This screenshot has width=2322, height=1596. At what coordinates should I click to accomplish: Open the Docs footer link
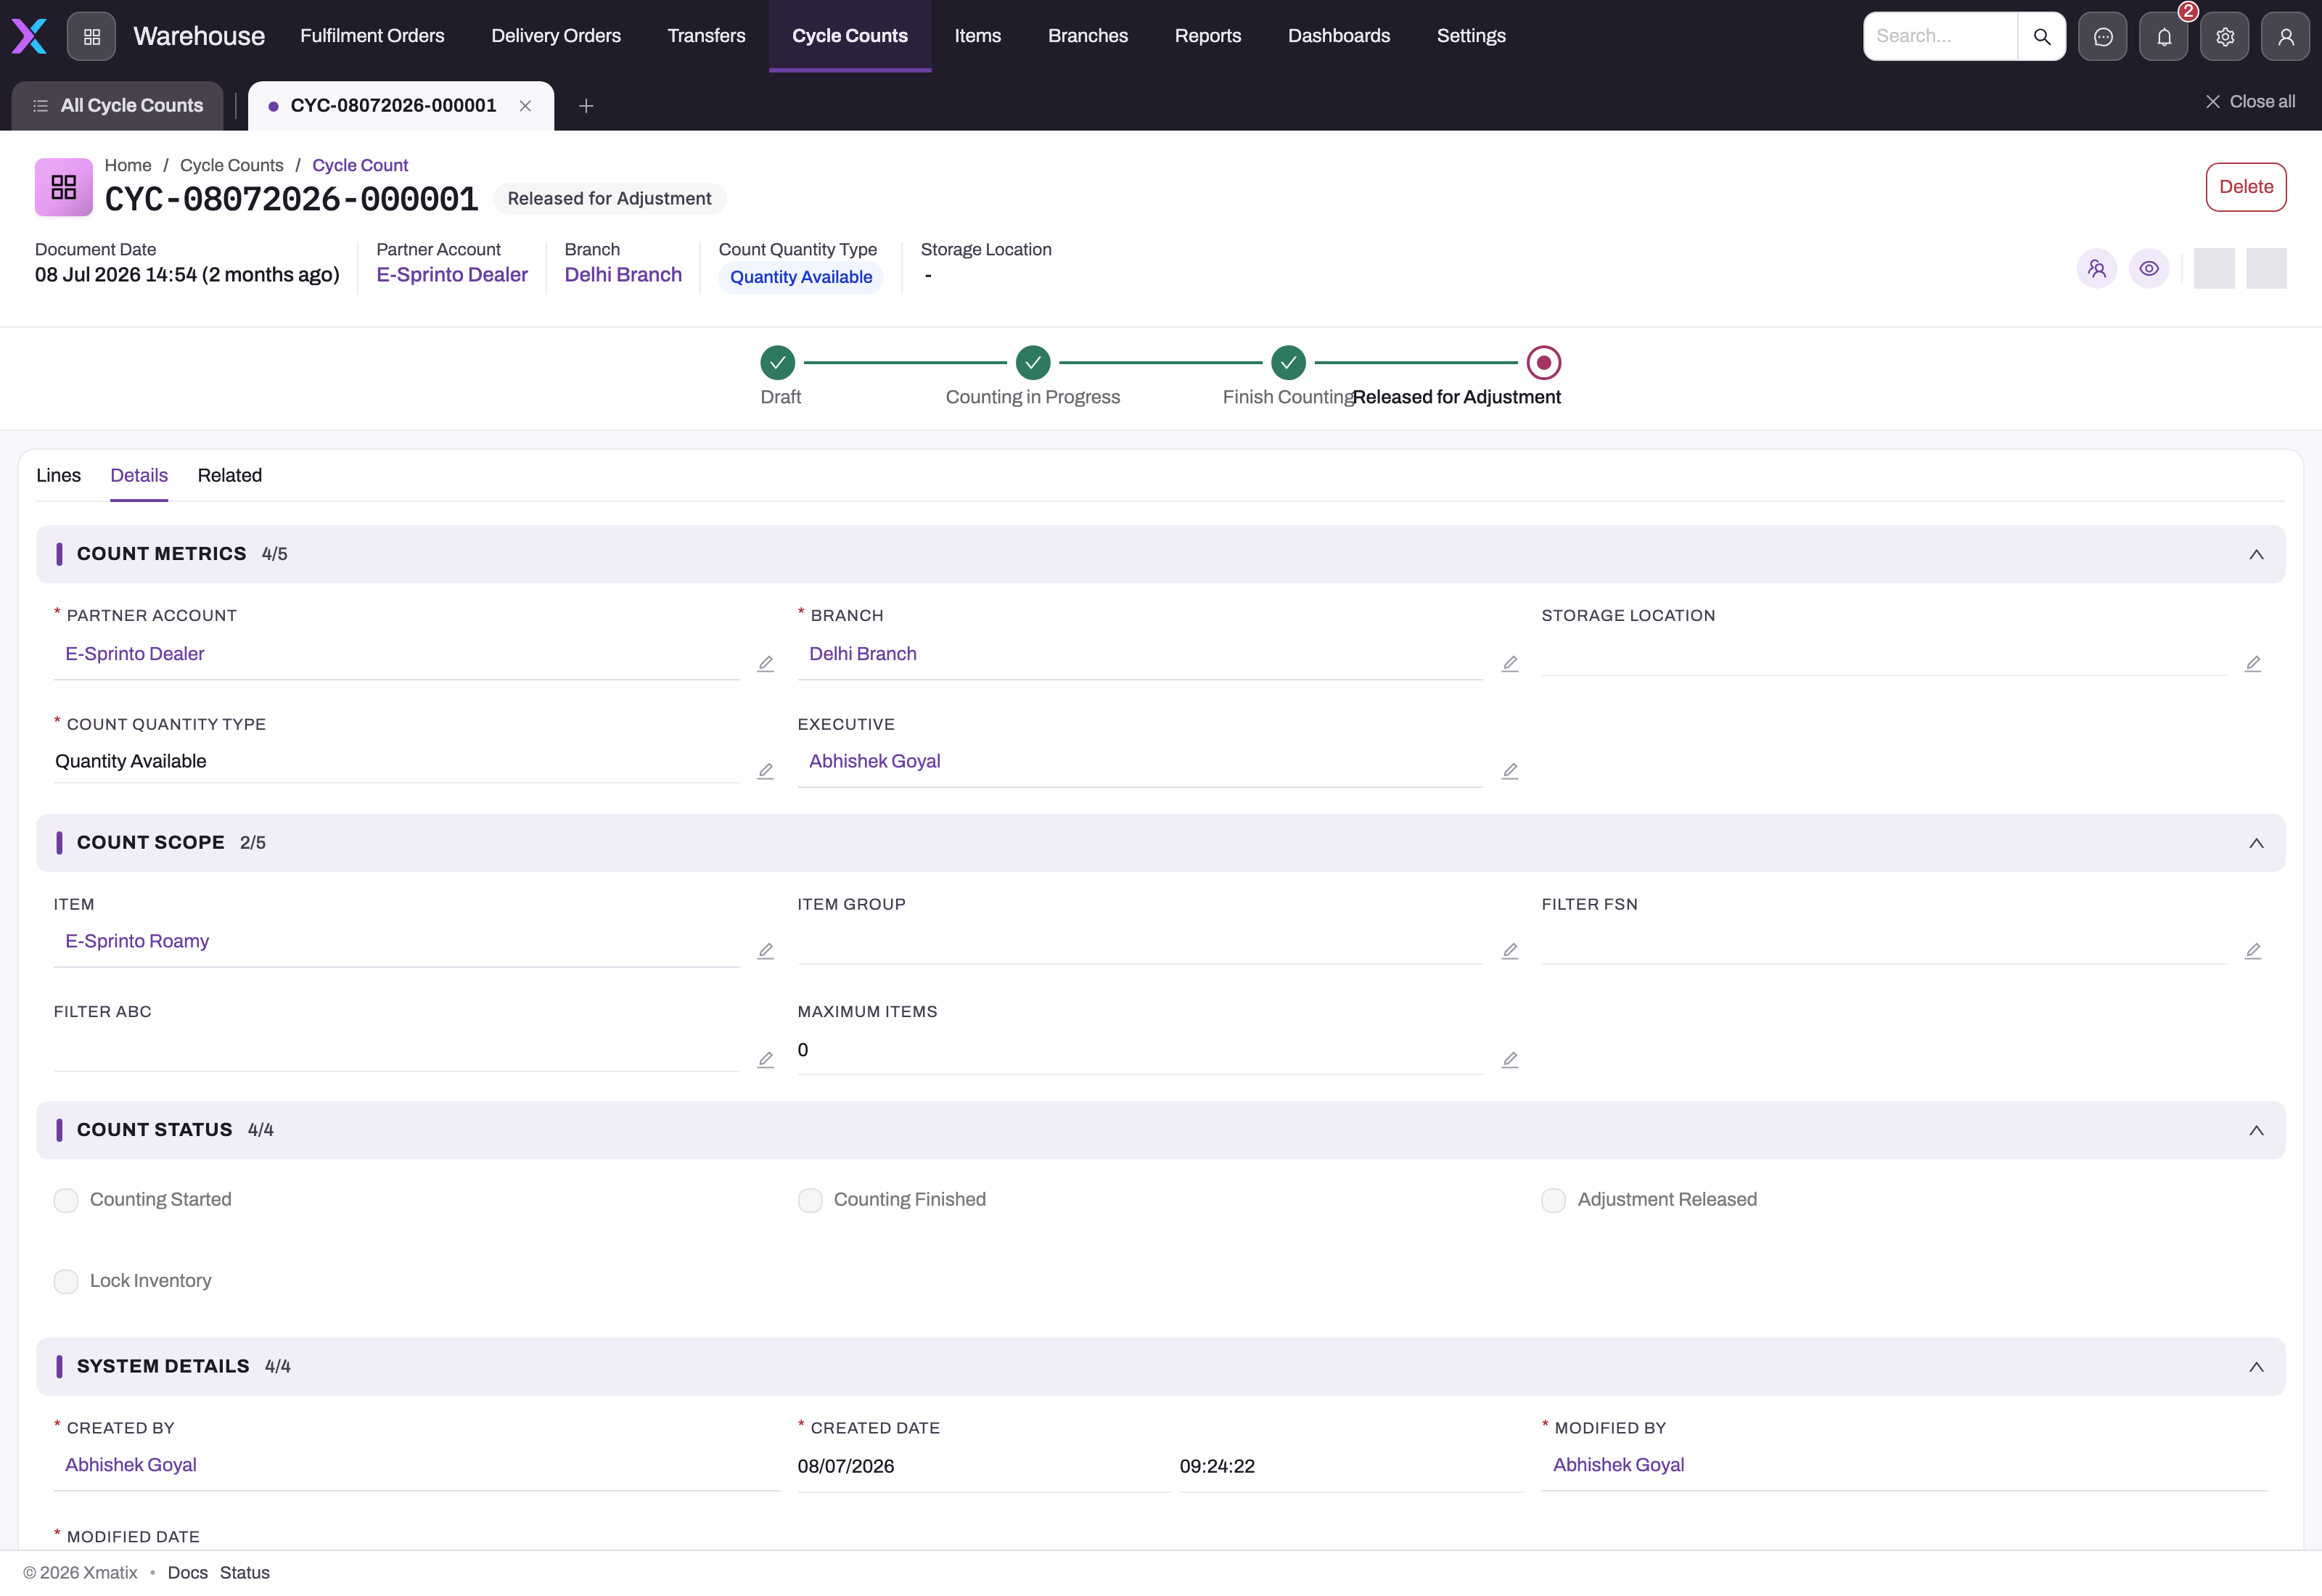[x=188, y=1573]
